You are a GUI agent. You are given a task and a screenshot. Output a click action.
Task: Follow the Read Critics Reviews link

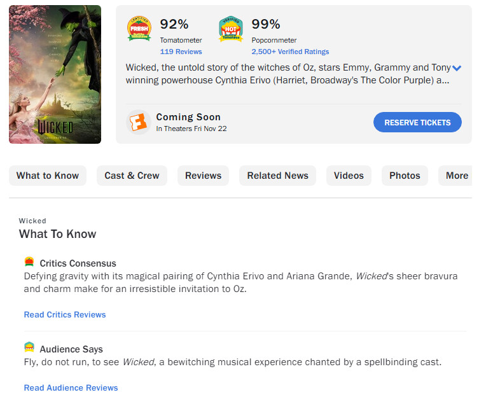click(x=65, y=314)
